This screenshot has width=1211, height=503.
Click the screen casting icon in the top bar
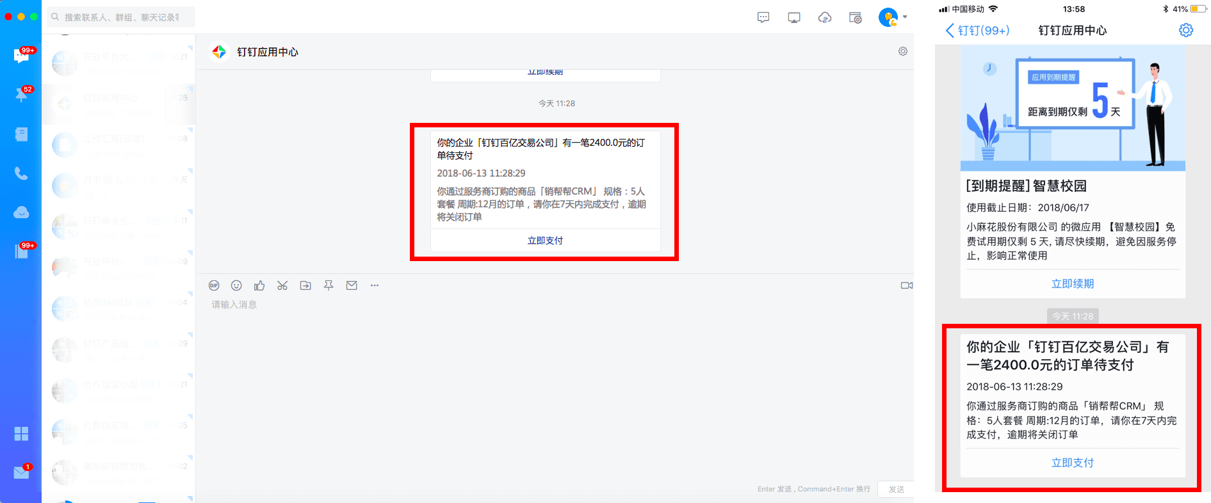[x=794, y=18]
